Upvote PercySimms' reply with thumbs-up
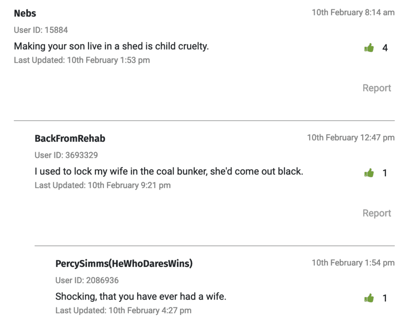 point(369,298)
